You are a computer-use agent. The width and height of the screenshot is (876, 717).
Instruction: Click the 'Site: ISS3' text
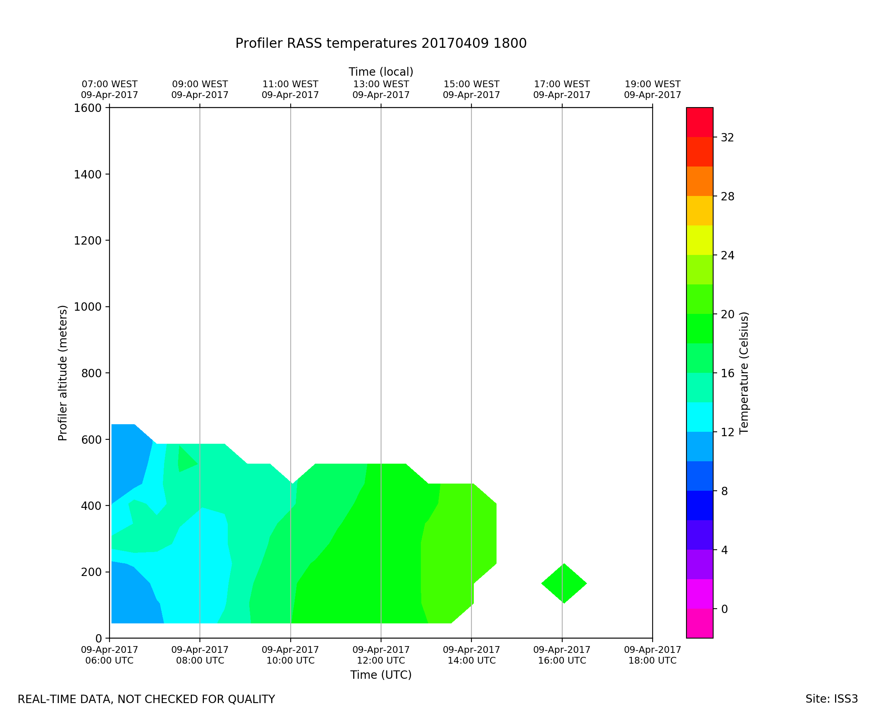[x=831, y=699]
